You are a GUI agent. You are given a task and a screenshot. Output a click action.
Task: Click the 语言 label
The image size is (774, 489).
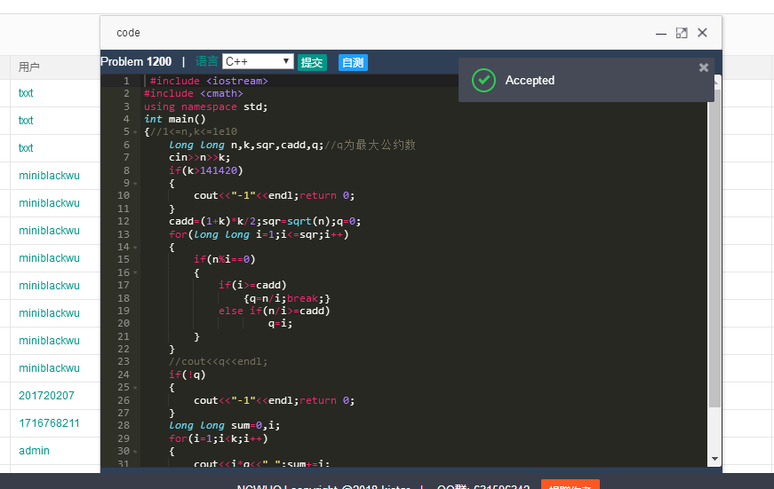tap(207, 61)
